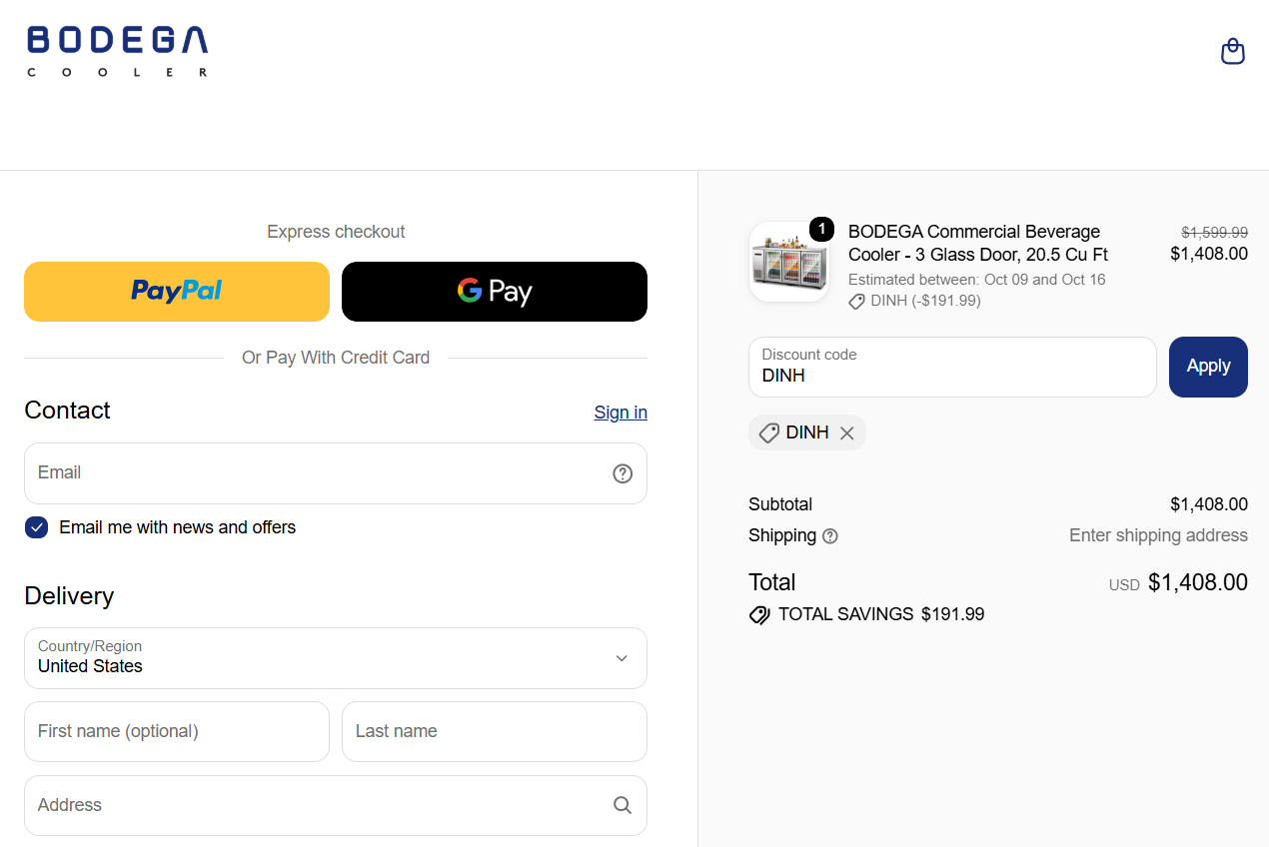Image resolution: width=1269 pixels, height=847 pixels.
Task: Click the address search magnifier icon
Action: click(x=623, y=805)
